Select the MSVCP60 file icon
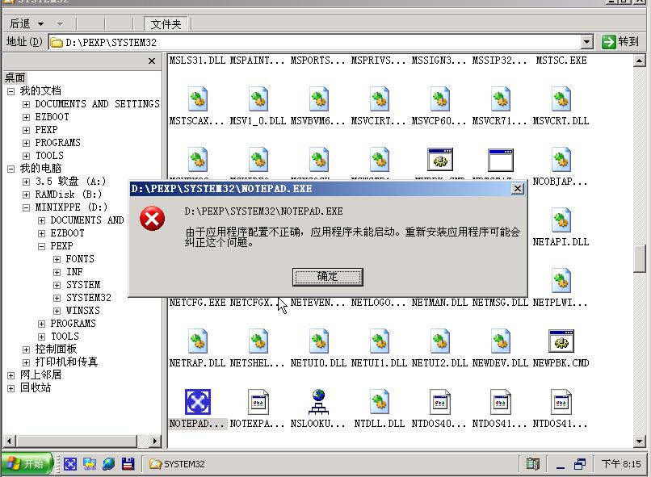The height and width of the screenshot is (477, 651). pyautogui.click(x=440, y=99)
